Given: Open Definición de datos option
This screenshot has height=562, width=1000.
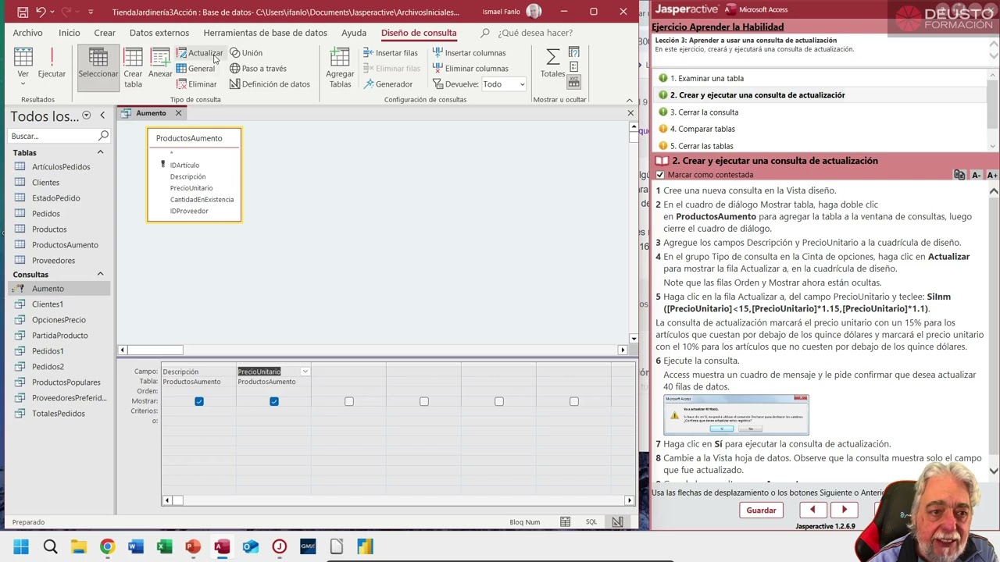Looking at the screenshot, I should click(270, 84).
